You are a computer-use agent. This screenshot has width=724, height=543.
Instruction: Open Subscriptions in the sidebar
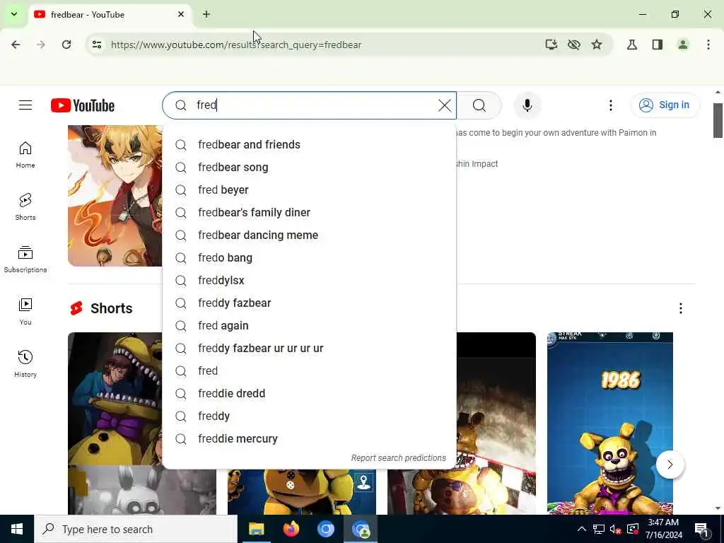point(25,259)
